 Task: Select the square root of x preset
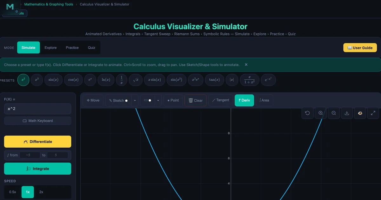[136, 80]
